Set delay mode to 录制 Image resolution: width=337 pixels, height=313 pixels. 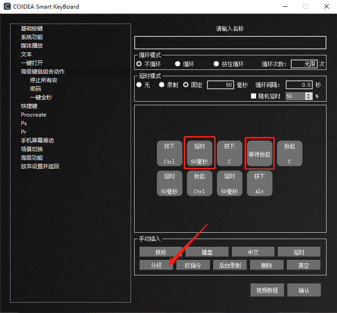click(161, 85)
